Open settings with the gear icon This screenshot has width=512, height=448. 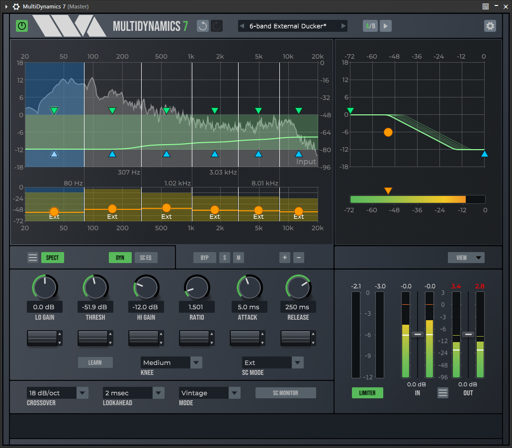(x=490, y=26)
